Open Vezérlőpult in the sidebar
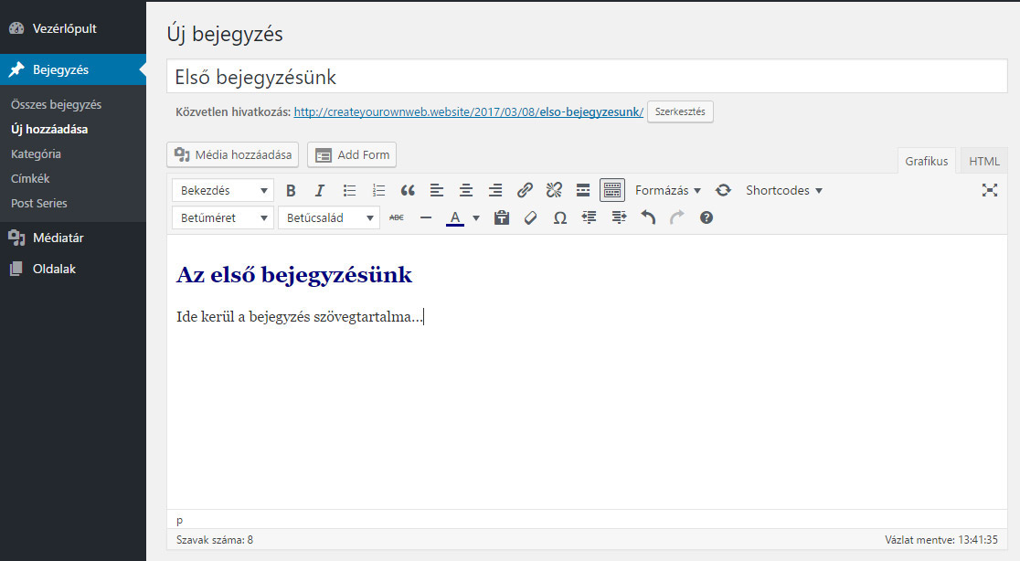1020x561 pixels. point(73,28)
